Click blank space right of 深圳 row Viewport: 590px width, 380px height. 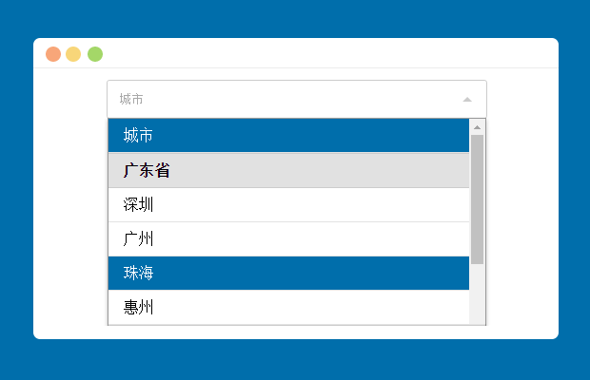(x=311, y=204)
